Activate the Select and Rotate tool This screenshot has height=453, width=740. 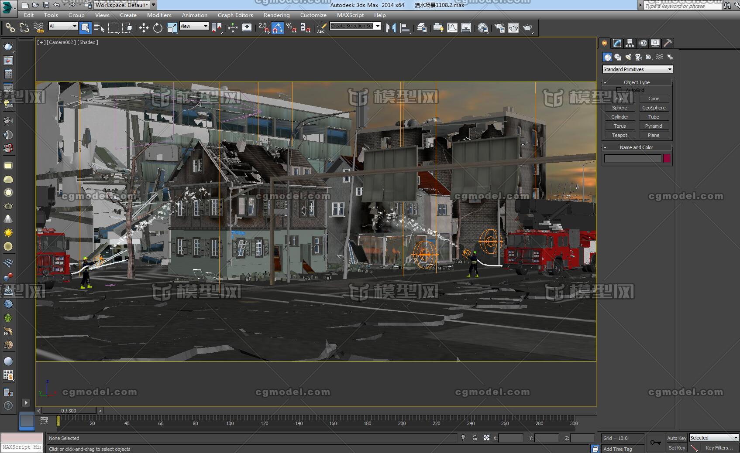(158, 28)
